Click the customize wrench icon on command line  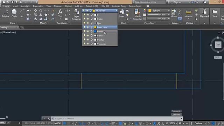[49, 119]
